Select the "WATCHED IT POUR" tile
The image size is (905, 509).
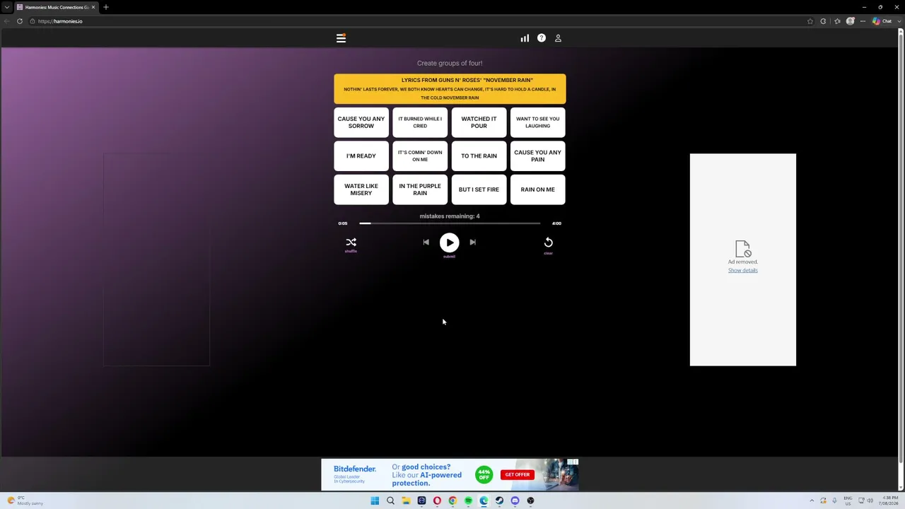click(479, 122)
